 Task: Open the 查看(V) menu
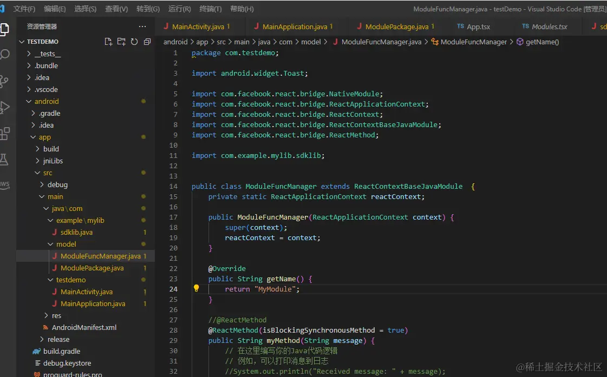tap(116, 9)
